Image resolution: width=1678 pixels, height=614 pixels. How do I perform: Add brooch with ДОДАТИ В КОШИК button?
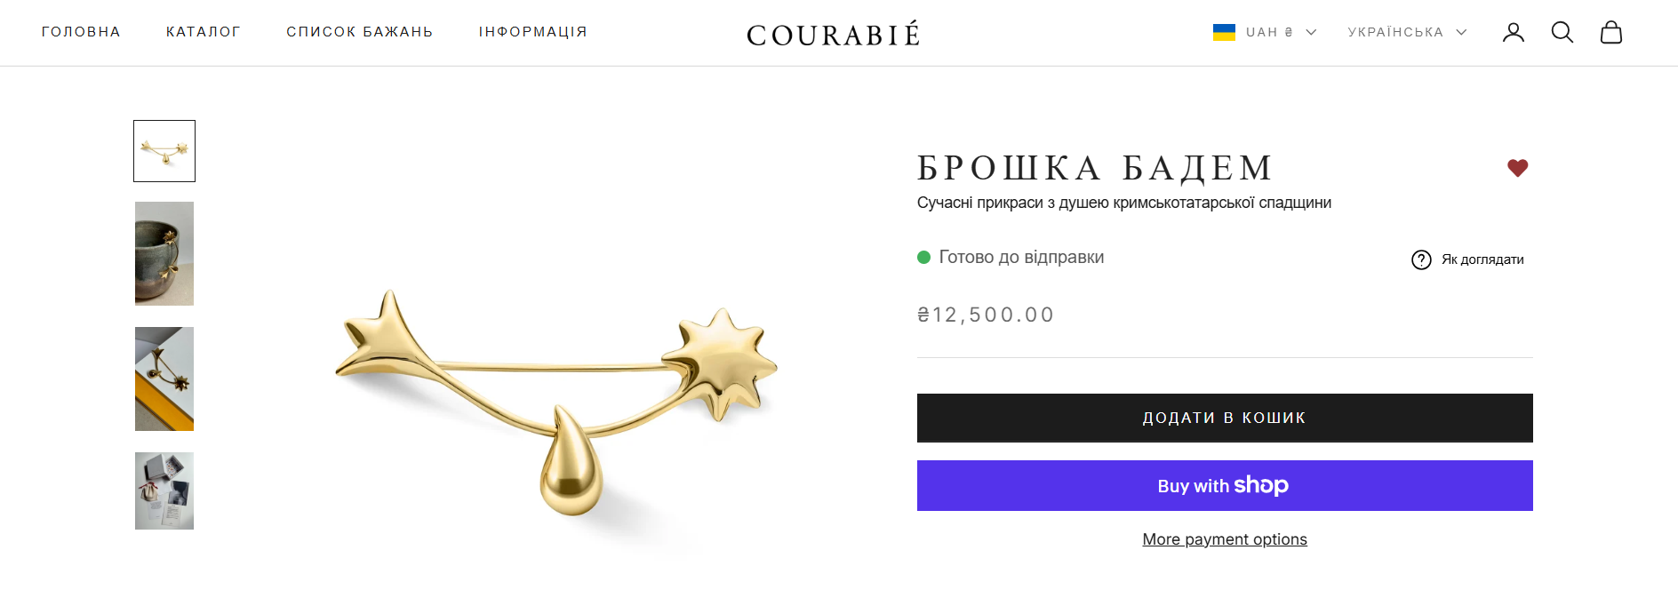pos(1225,418)
